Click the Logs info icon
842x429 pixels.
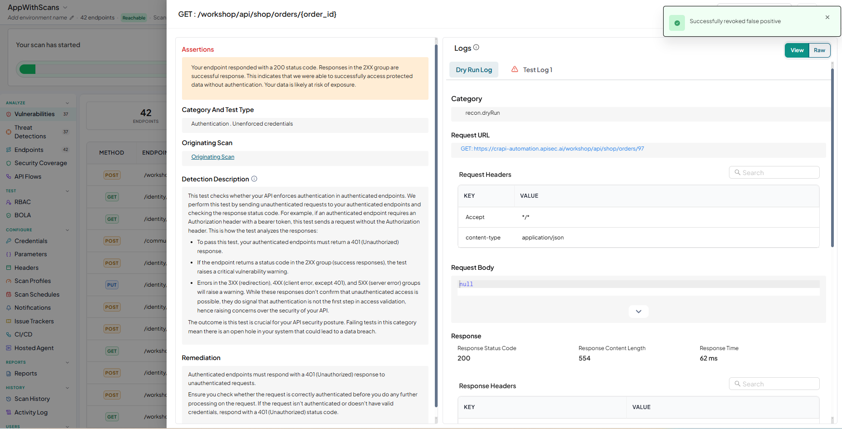476,47
